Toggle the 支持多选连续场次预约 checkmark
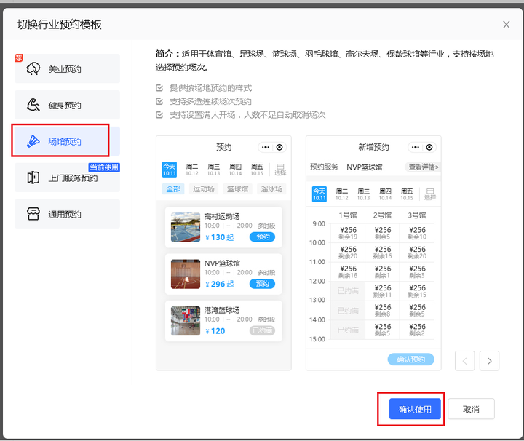Screen dimensions: 524x441 160,102
